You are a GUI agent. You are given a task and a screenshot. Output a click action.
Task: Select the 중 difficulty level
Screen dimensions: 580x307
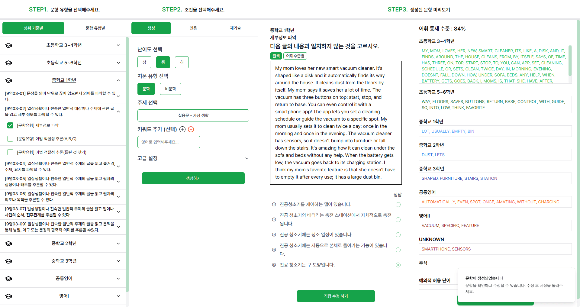click(163, 62)
